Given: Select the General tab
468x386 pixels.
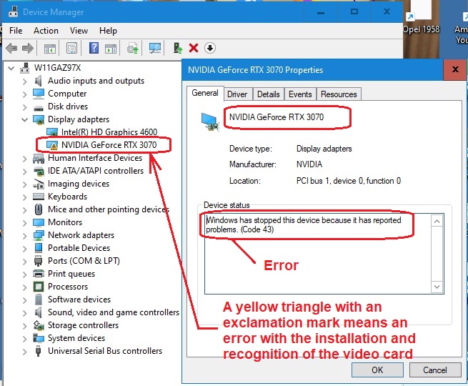Looking at the screenshot, I should tap(205, 93).
